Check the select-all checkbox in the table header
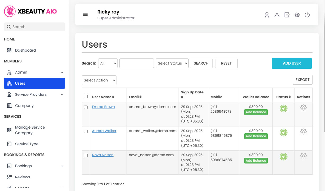325x191 pixels. tap(86, 96)
